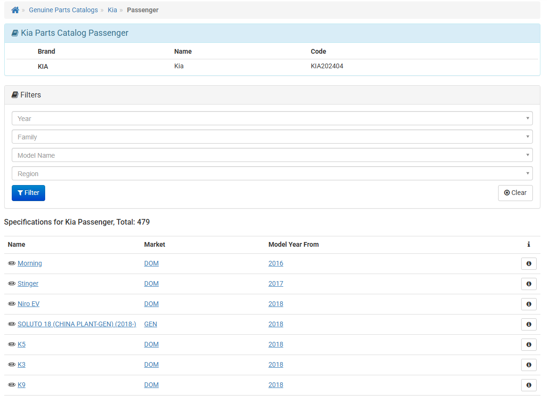Open the K3 model link

pyautogui.click(x=22, y=364)
